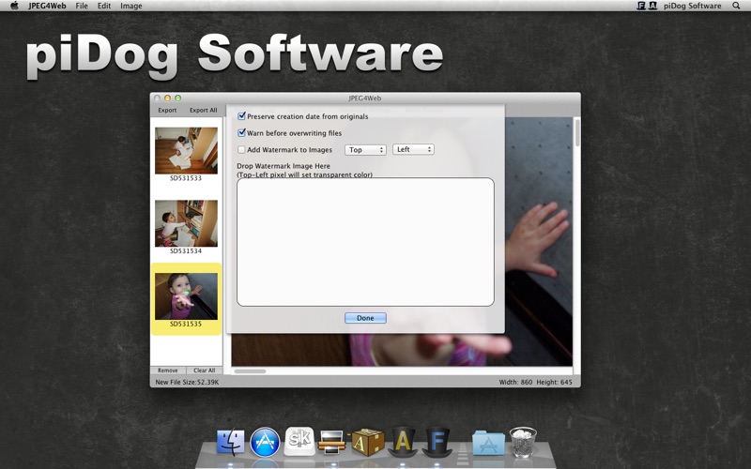Click the watermark image drop area

point(365,242)
